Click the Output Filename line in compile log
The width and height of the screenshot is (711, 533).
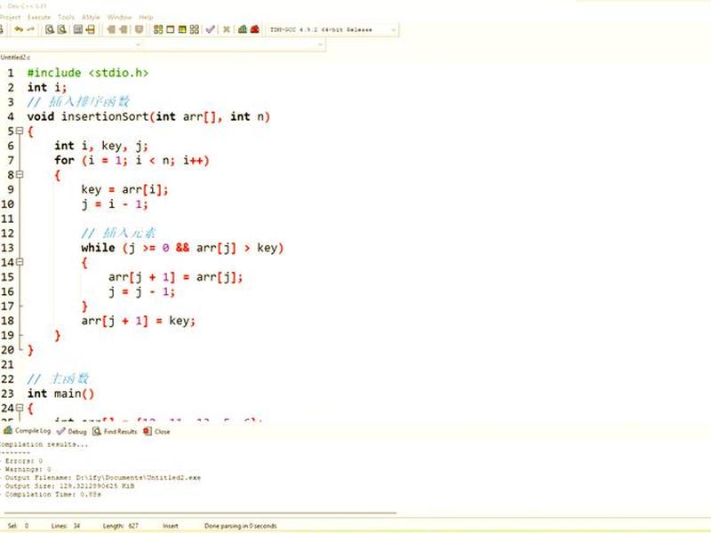point(102,478)
